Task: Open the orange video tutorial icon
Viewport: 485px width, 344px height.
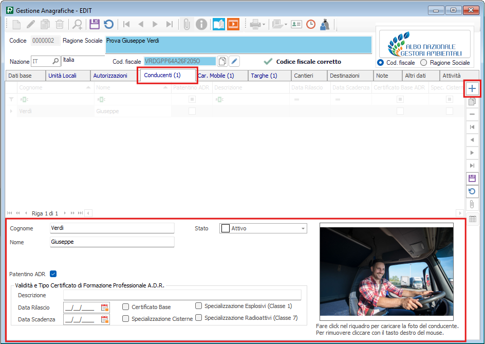Action: pyautogui.click(x=233, y=24)
